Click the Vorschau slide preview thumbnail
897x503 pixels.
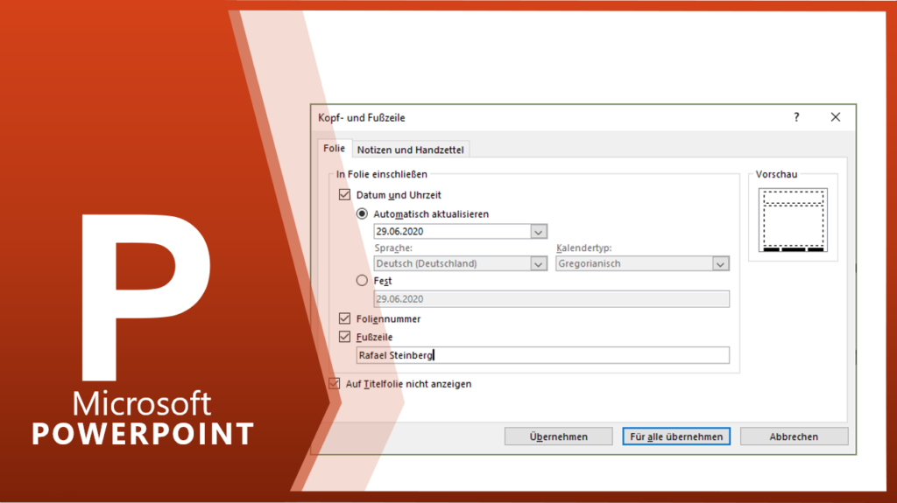[793, 220]
